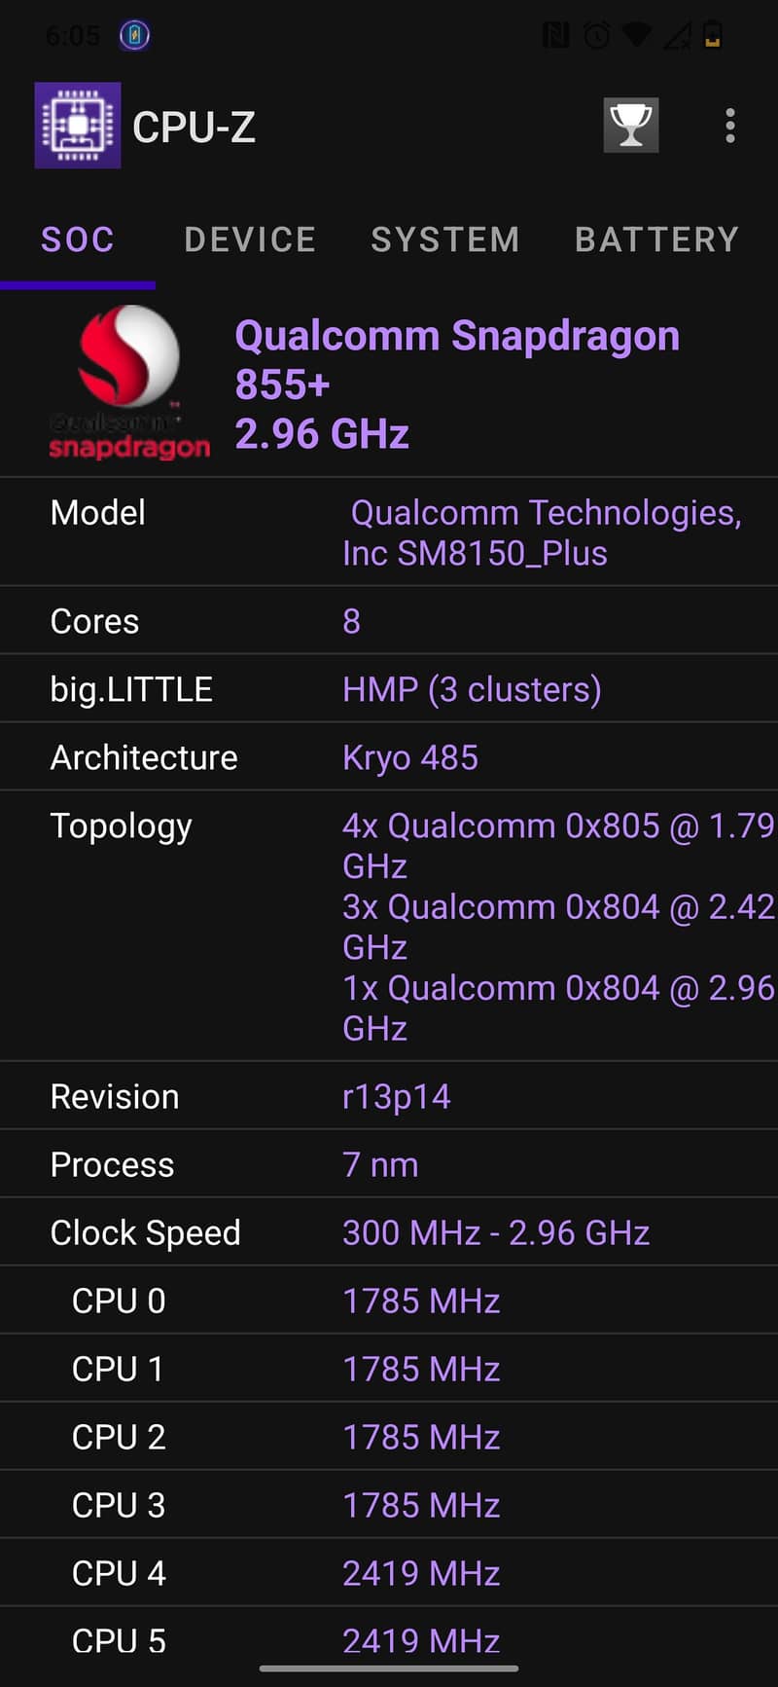This screenshot has width=778, height=1687.
Task: Open the overflow menu
Action: point(729,126)
